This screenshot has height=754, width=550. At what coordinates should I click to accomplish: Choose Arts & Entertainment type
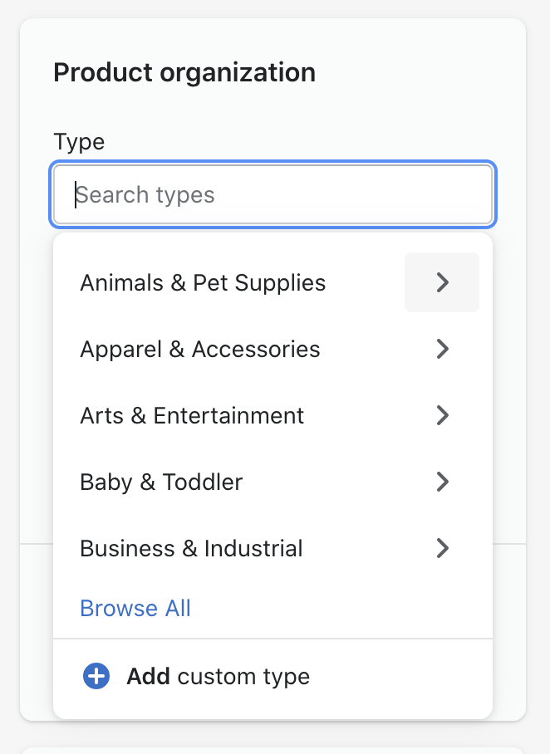[192, 415]
